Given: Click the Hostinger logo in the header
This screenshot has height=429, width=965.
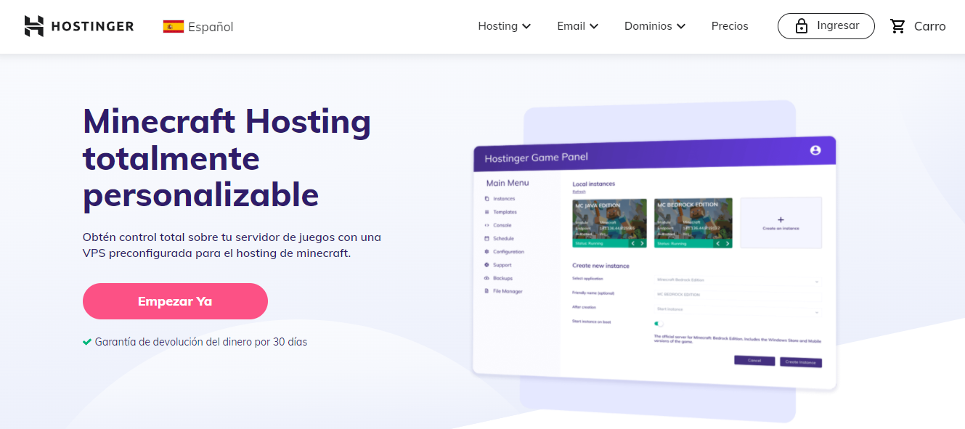Looking at the screenshot, I should click(x=78, y=26).
